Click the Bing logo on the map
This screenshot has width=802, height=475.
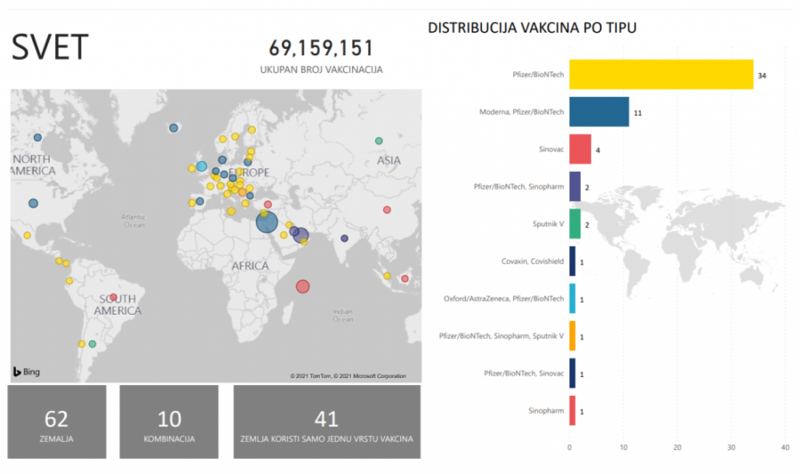[x=26, y=371]
